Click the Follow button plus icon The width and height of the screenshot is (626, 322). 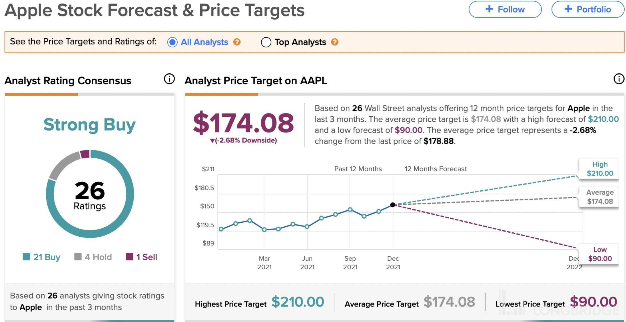pos(489,9)
